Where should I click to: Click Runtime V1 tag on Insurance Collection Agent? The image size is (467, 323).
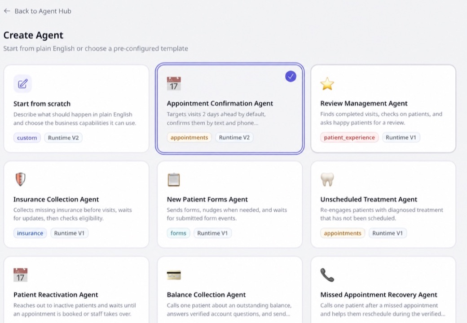tap(70, 233)
